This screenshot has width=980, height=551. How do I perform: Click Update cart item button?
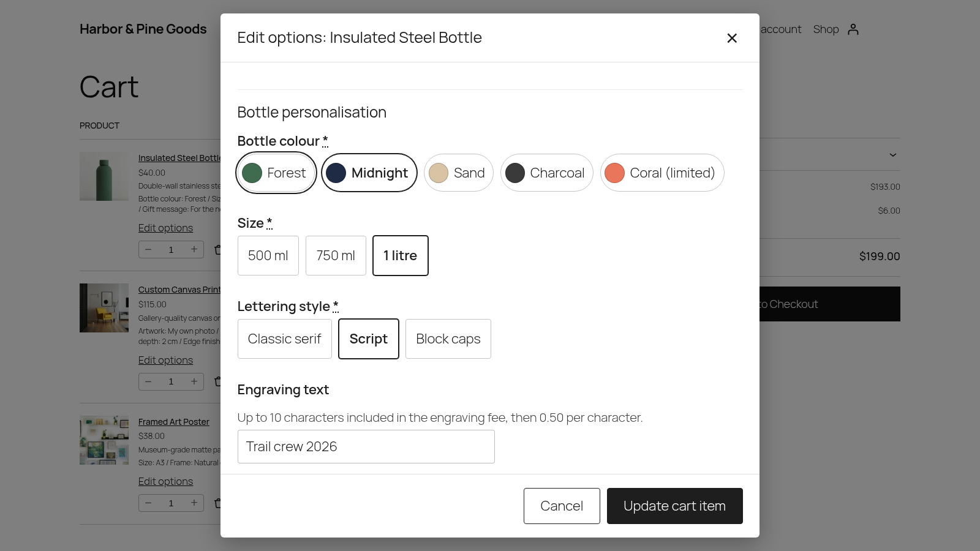tap(675, 506)
